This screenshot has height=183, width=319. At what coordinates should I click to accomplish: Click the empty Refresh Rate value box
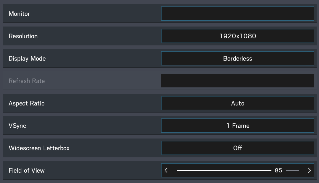tap(237, 81)
